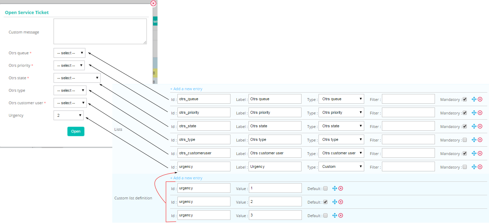Close the Open Service Ticket popup

[x=153, y=3]
